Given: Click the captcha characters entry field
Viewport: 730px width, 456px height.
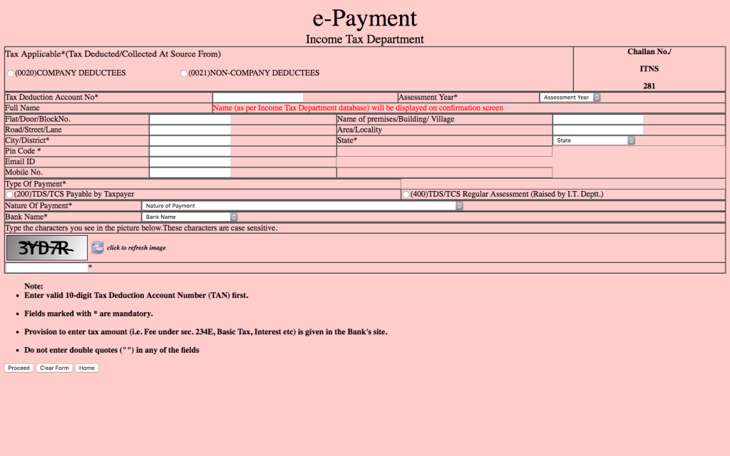Looking at the screenshot, I should [x=46, y=268].
